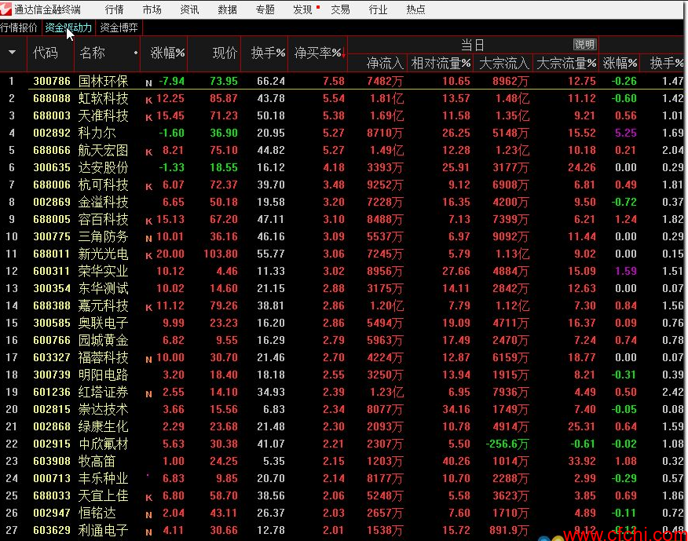The height and width of the screenshot is (541, 688).
Task: Click net inflow value 1.81亿
Action: pyautogui.click(x=386, y=98)
